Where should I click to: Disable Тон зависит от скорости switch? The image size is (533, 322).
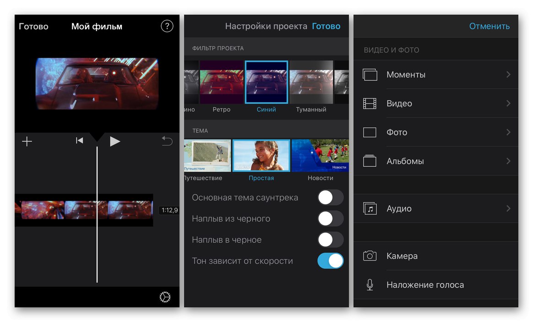(331, 261)
